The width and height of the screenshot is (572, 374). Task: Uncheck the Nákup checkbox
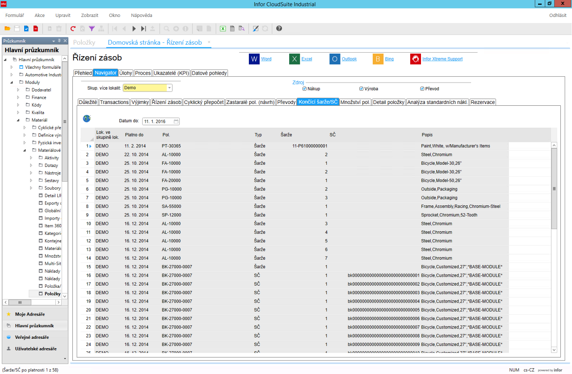click(x=305, y=88)
